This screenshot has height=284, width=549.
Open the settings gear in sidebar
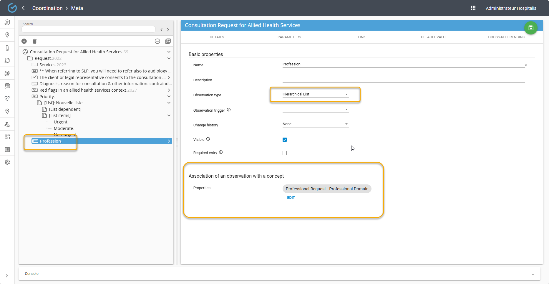(7, 162)
